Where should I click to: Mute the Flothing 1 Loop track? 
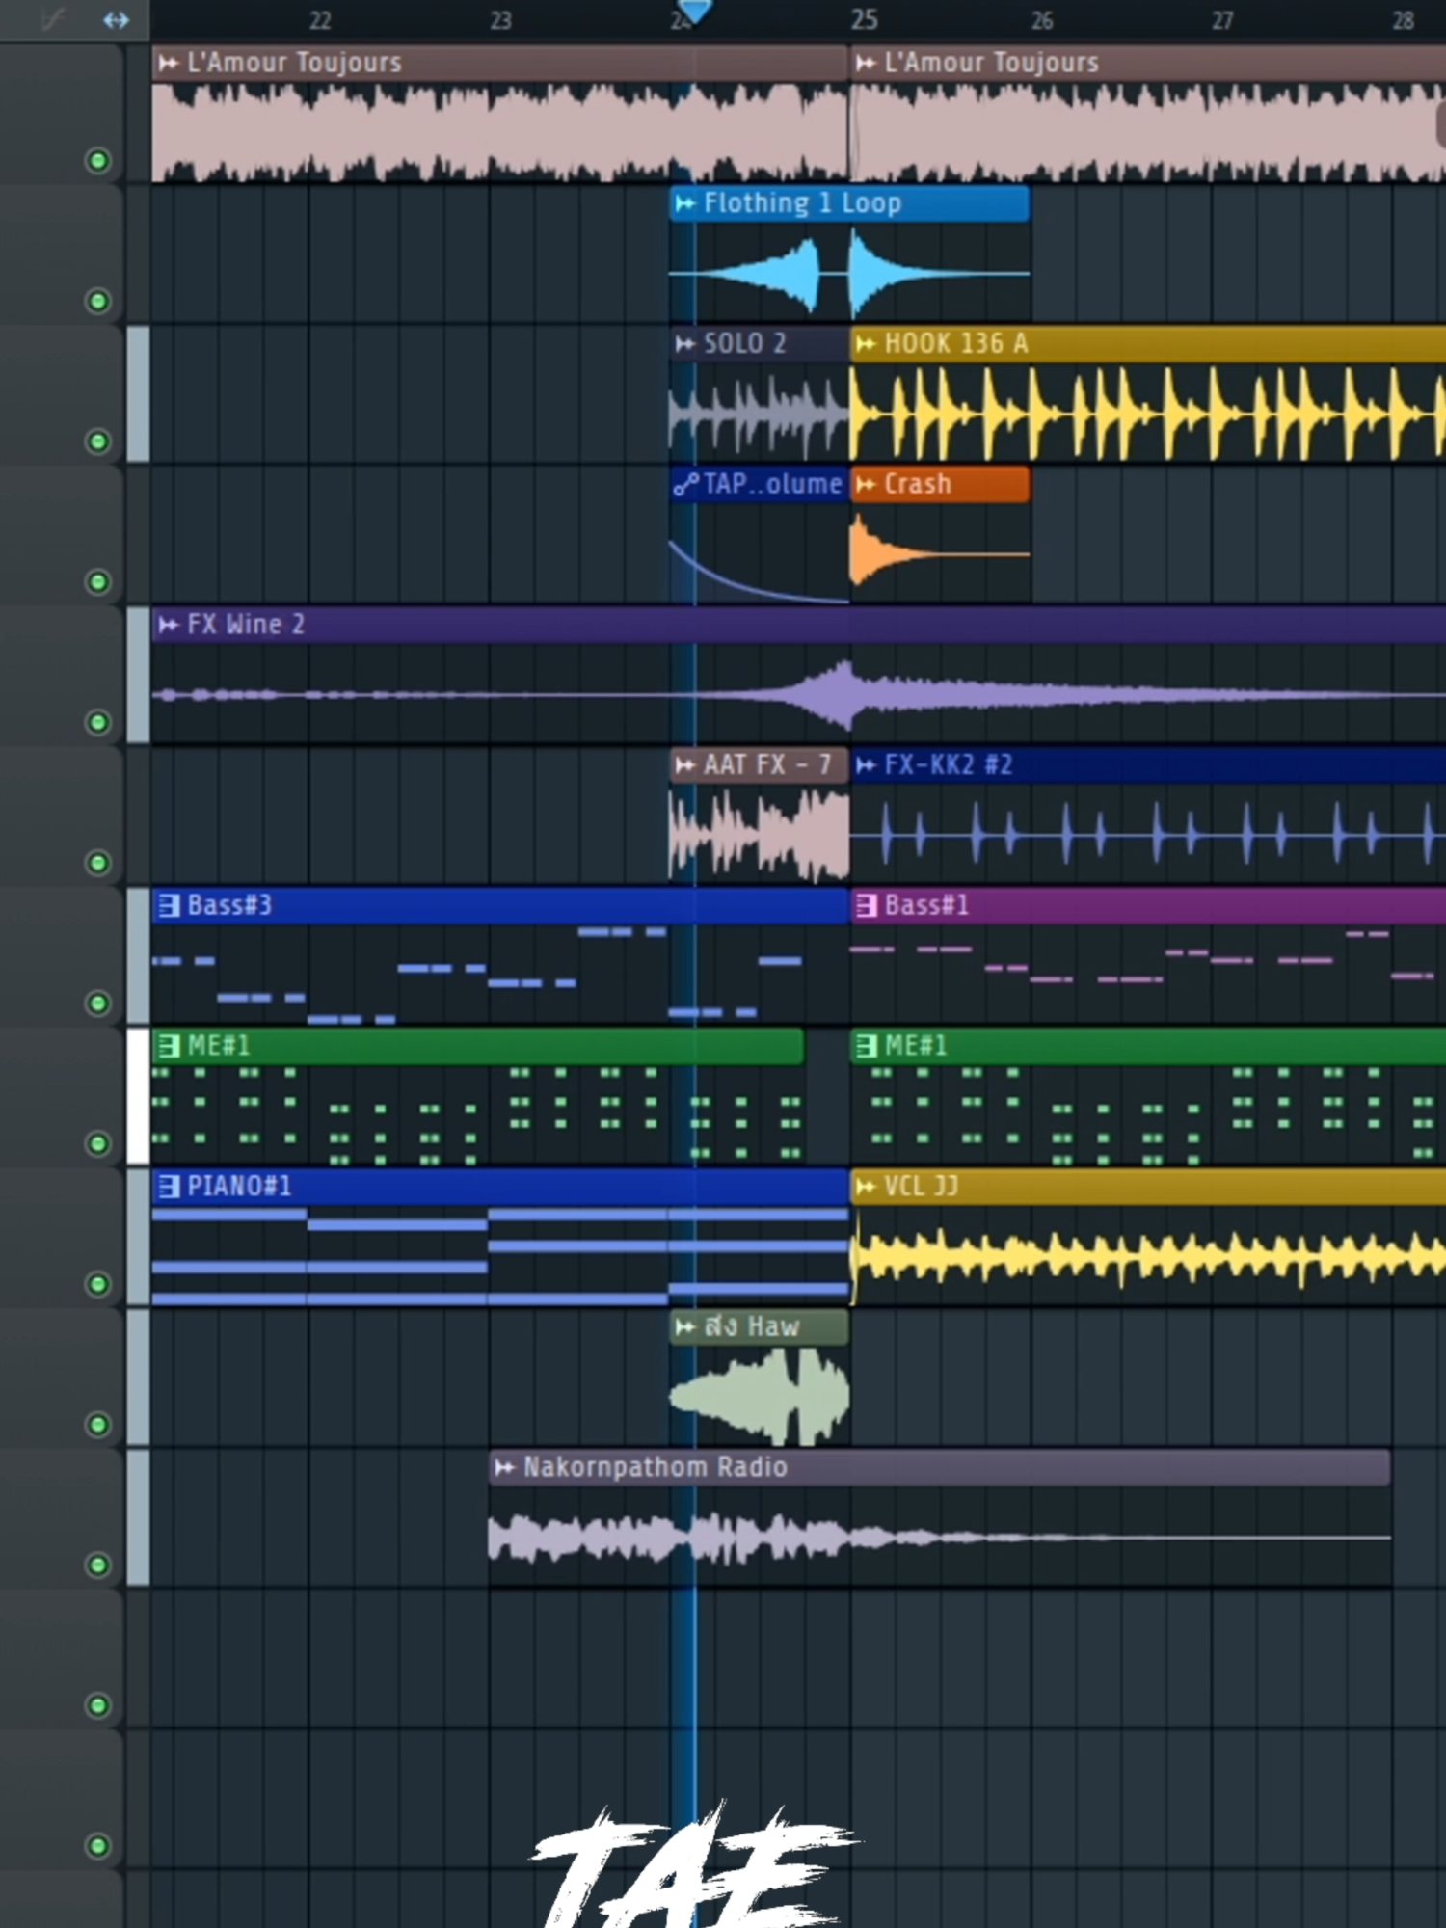coord(97,302)
